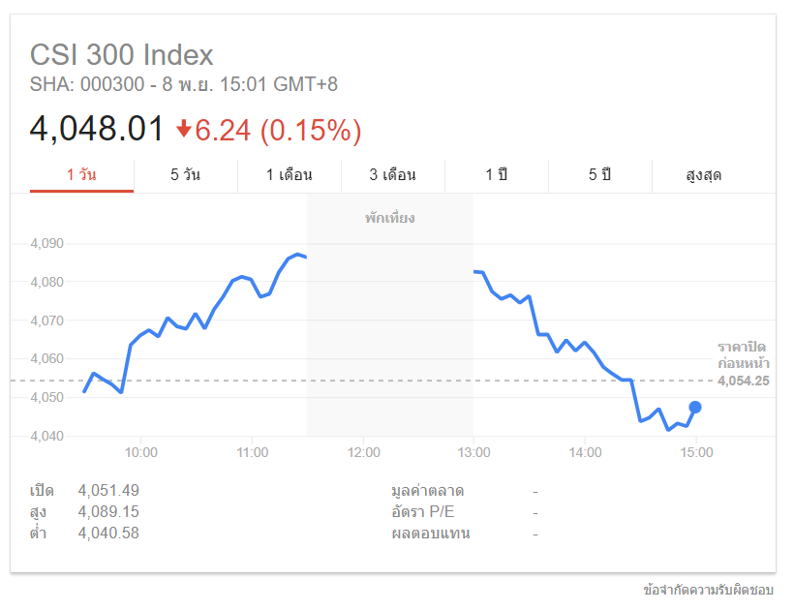
Task: Click the opening value 4,051.49
Action: click(108, 490)
